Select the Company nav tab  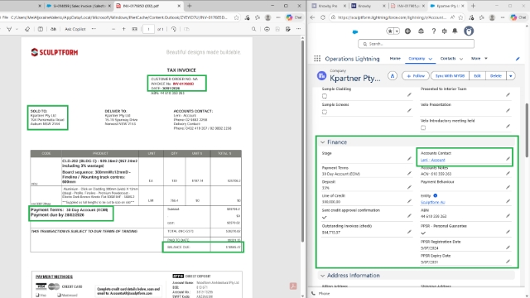417,59
